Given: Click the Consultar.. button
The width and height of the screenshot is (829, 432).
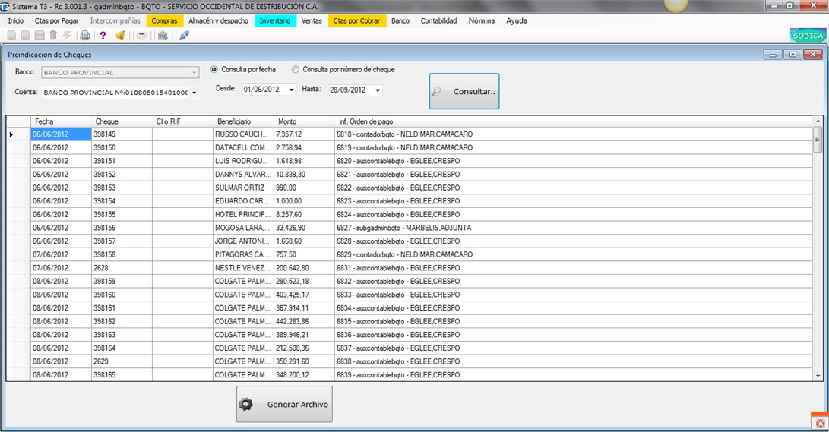Looking at the screenshot, I should pos(464,91).
